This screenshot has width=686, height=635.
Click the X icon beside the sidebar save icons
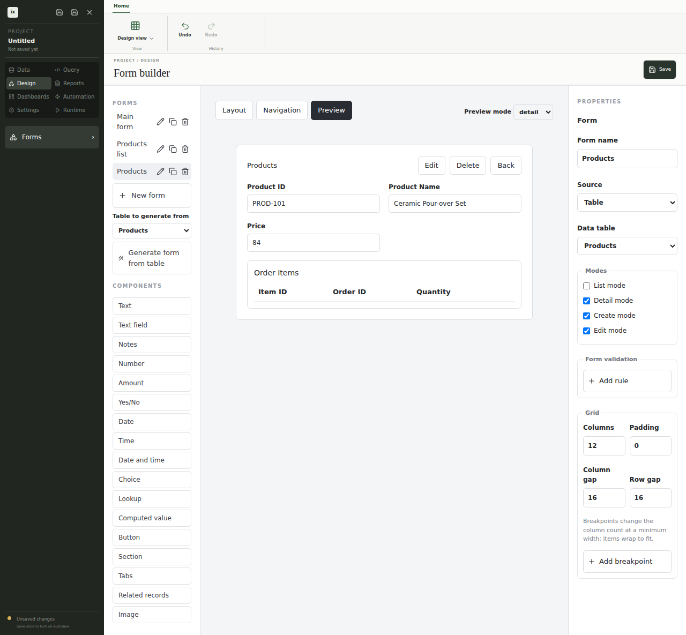(x=90, y=12)
